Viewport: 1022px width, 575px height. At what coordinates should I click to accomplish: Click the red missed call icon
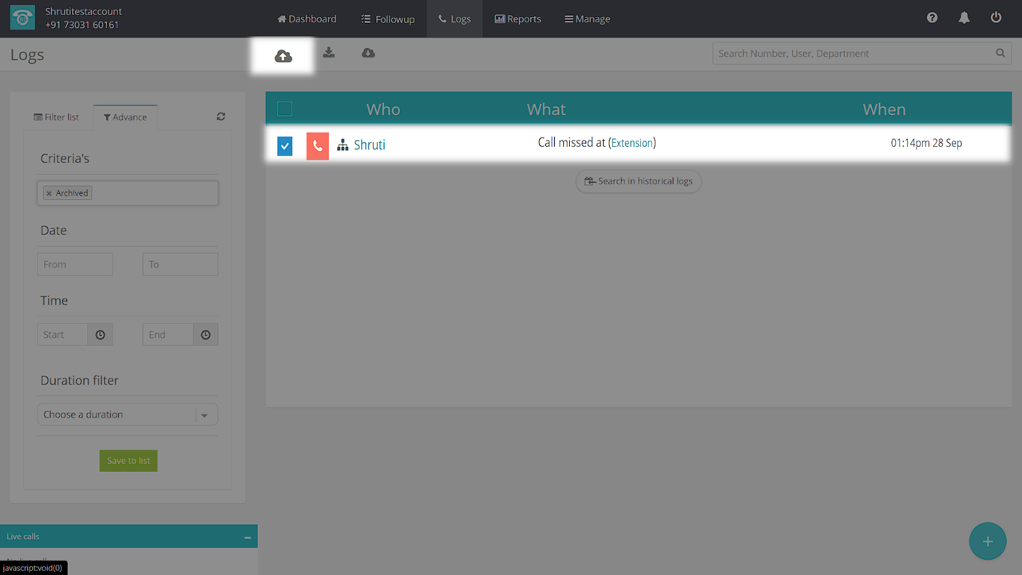[317, 145]
